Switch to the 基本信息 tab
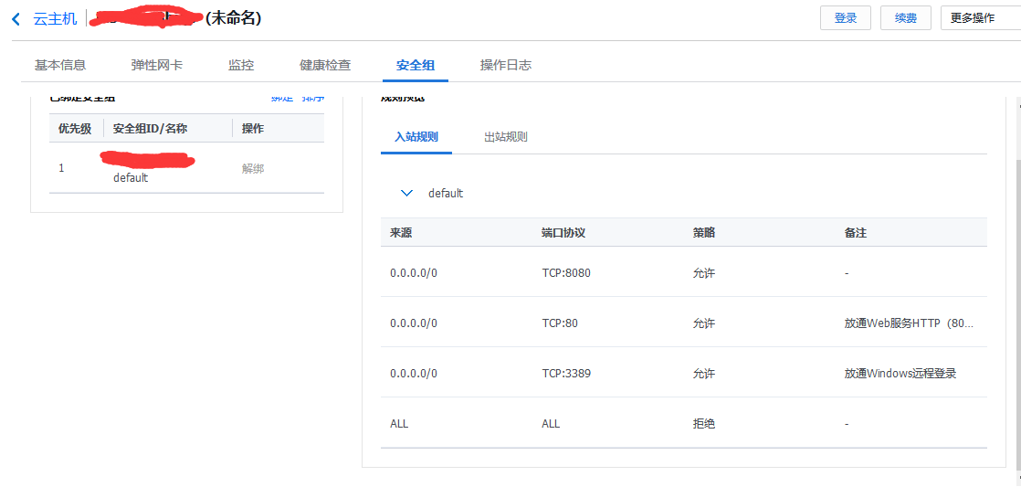The height and width of the screenshot is (487, 1021). pyautogui.click(x=60, y=65)
